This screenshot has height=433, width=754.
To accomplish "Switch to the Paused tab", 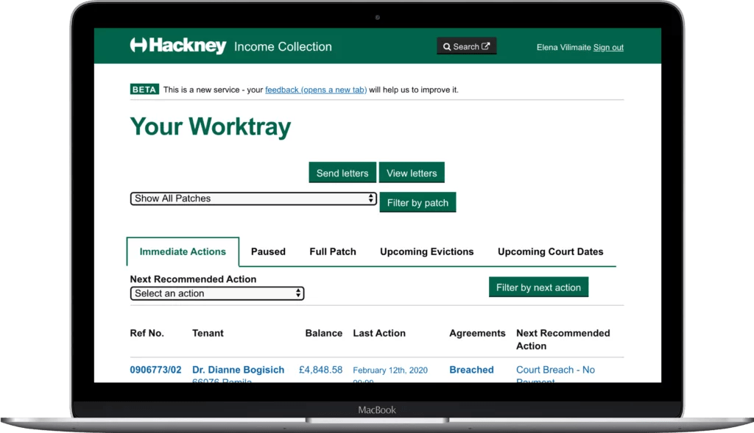I will pos(268,251).
